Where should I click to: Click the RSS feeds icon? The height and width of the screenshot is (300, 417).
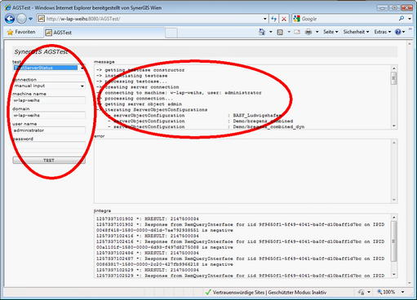pyautogui.click(x=280, y=32)
